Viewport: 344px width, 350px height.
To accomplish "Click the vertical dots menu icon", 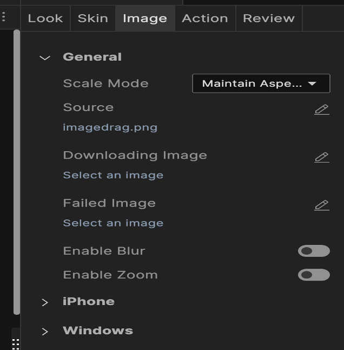I will pyautogui.click(x=4, y=17).
